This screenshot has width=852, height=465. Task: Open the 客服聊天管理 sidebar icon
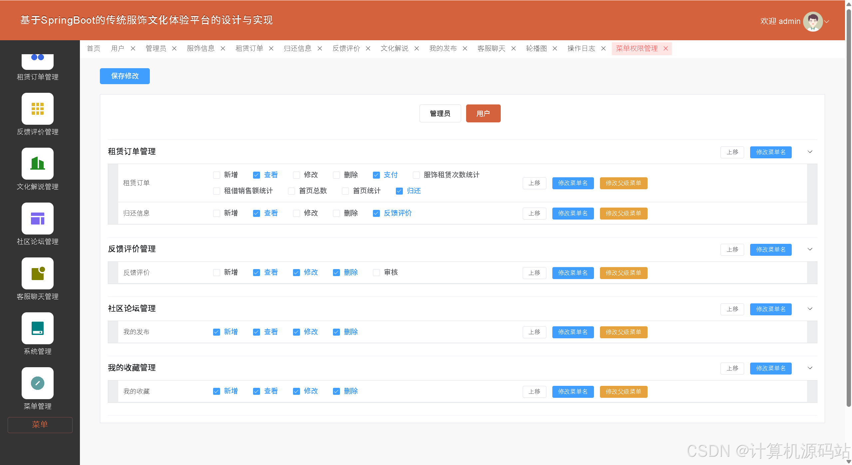pyautogui.click(x=38, y=273)
